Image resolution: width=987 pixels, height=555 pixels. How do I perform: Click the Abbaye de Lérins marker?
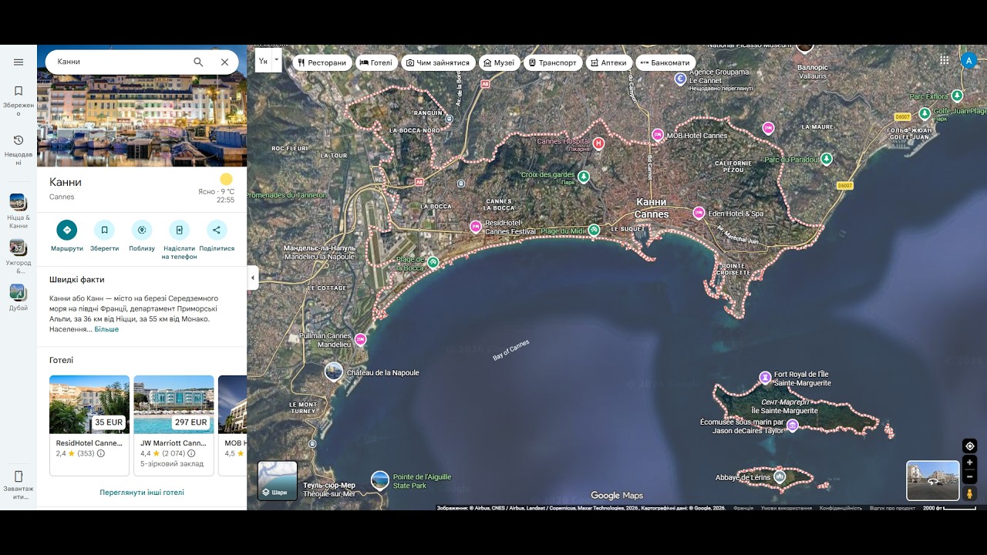pos(780,477)
